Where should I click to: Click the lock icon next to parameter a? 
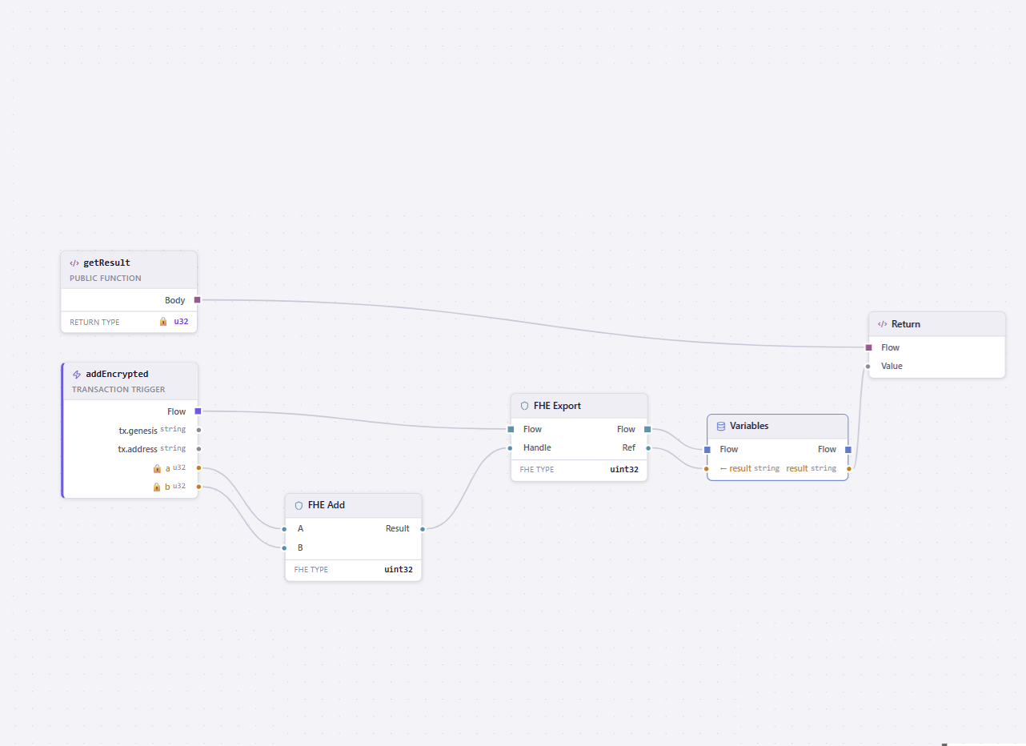pos(158,467)
